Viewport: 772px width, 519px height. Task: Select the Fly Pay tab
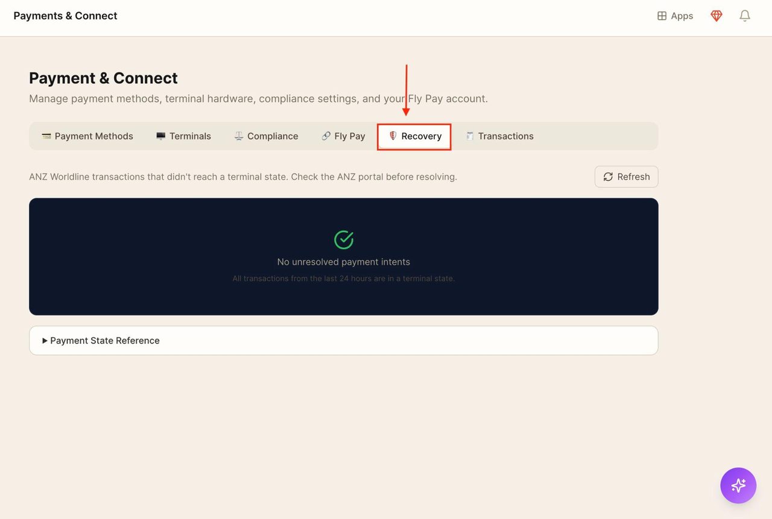(x=343, y=136)
